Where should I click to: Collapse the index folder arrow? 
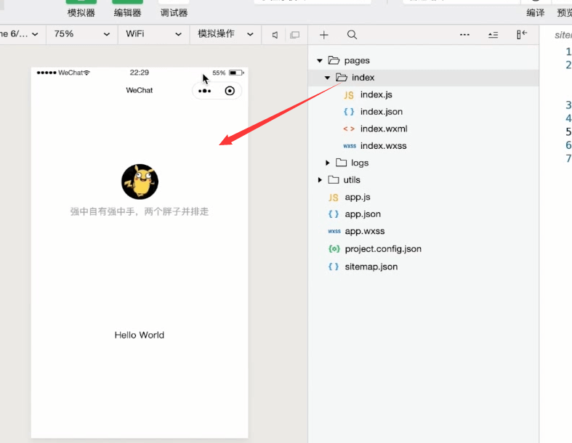(327, 78)
